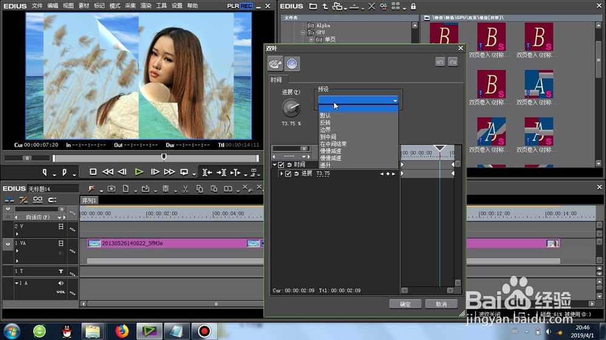606x340 pixels.
Task: Click the 取消 button
Action: [441, 304]
